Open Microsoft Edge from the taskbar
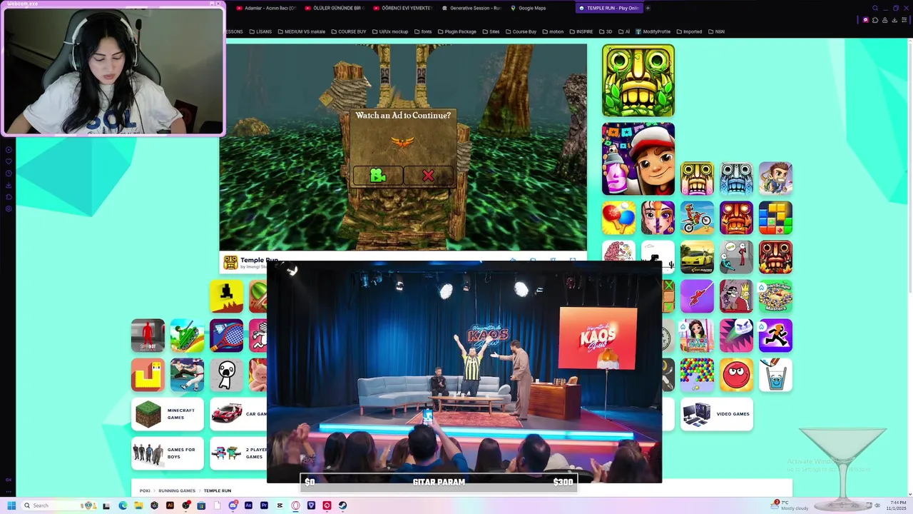Screen dimensions: 913x514 [x=123, y=505]
